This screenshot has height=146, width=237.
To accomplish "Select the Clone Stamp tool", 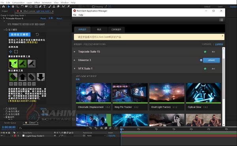I will [54, 6].
